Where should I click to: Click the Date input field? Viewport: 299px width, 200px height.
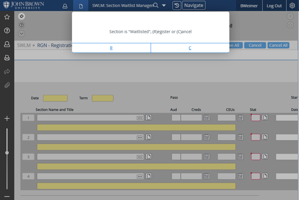pos(55,98)
